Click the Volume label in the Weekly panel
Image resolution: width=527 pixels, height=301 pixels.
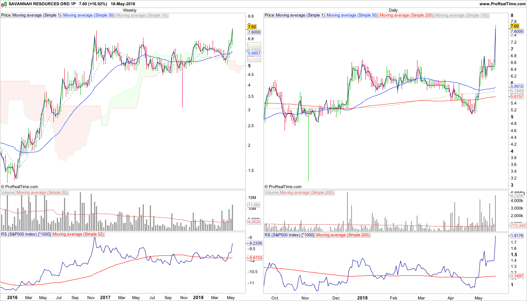[x=8, y=193]
